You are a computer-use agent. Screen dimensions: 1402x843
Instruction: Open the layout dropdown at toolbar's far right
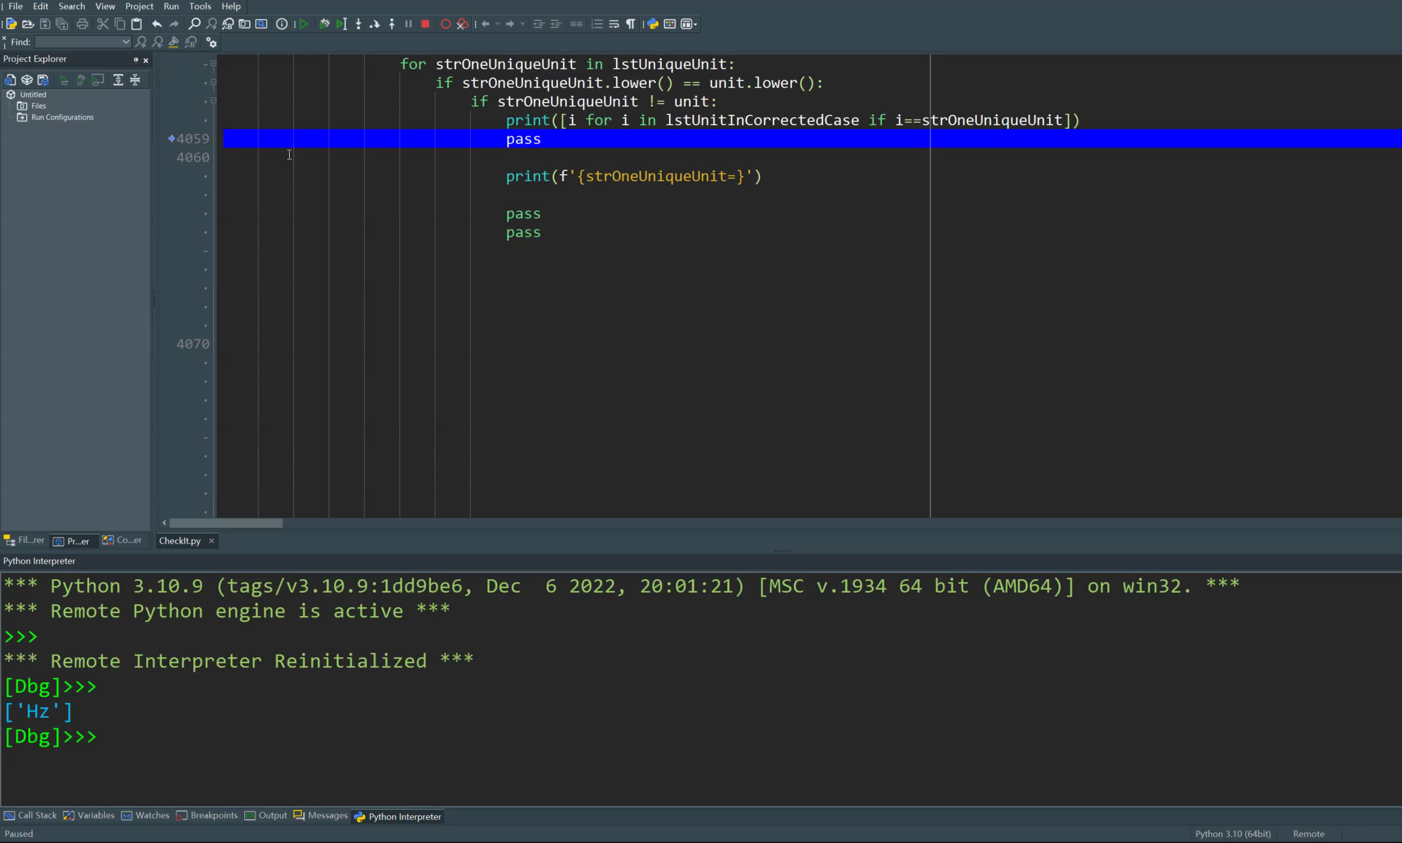(687, 24)
